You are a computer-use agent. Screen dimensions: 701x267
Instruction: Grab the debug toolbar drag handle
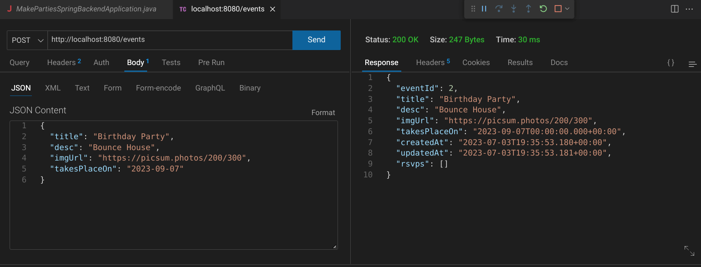473,9
